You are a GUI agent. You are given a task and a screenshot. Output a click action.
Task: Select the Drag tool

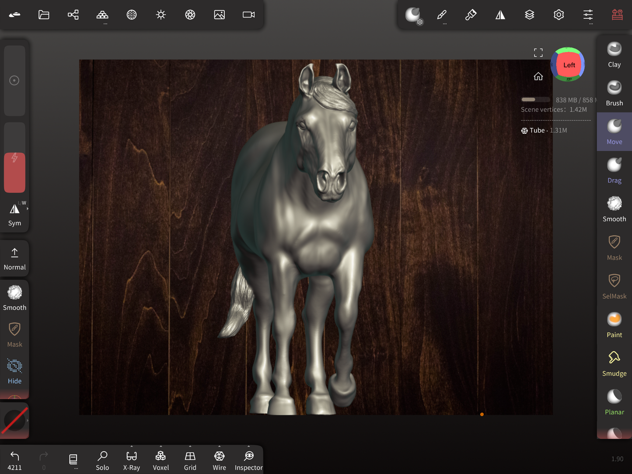point(614,171)
